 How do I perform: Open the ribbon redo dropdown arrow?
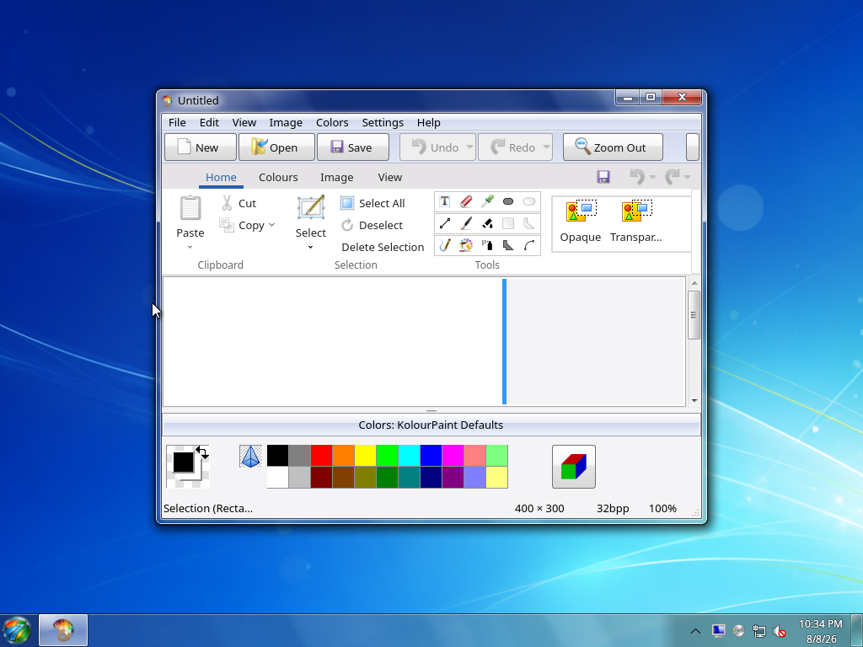[x=687, y=177]
